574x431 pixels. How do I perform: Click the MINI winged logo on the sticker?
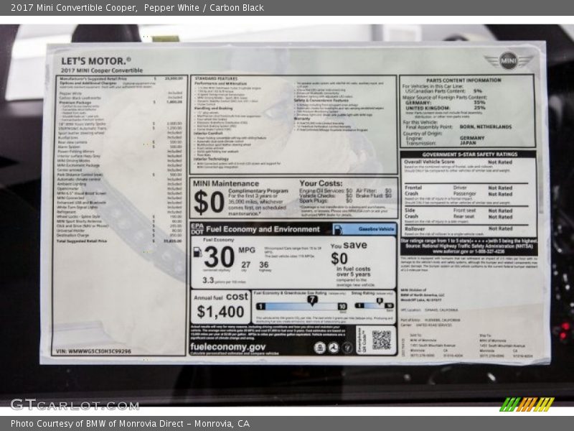click(509, 60)
